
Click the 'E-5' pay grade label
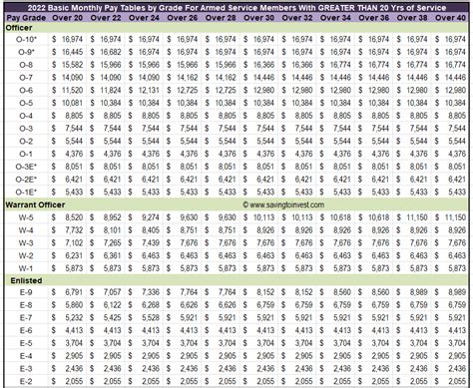[x=26, y=343]
